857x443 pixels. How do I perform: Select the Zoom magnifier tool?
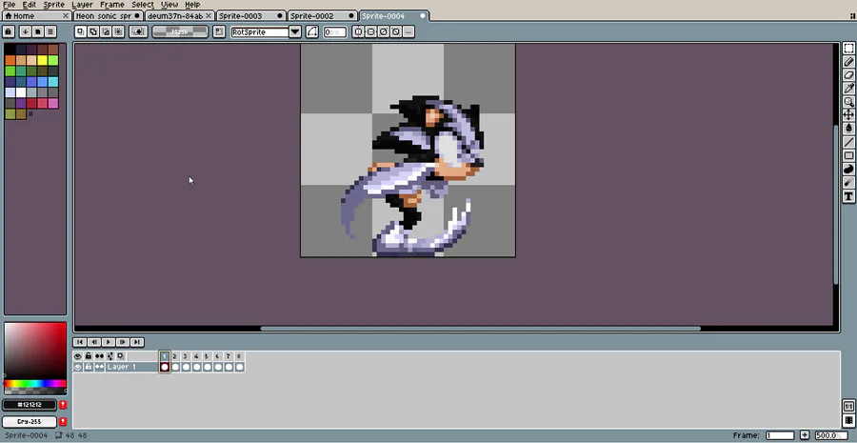point(848,102)
